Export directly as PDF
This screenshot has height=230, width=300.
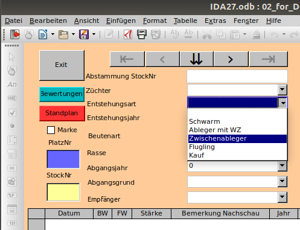pyautogui.click(x=128, y=34)
